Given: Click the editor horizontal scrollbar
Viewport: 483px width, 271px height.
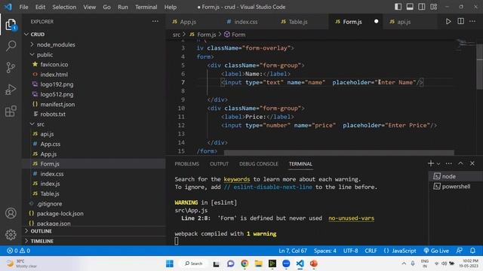Looking at the screenshot, I should click(x=339, y=152).
